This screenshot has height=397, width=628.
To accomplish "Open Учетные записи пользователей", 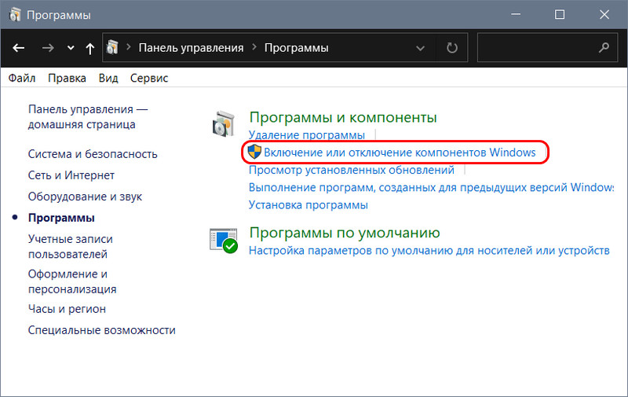I will pos(70,247).
